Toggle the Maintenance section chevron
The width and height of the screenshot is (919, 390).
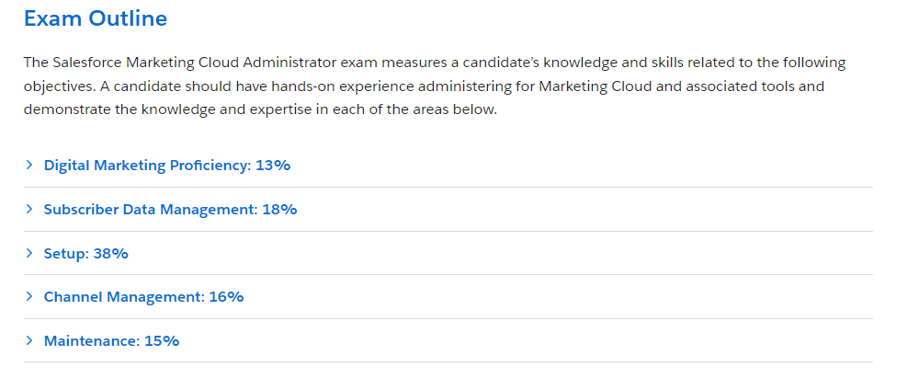(x=29, y=341)
